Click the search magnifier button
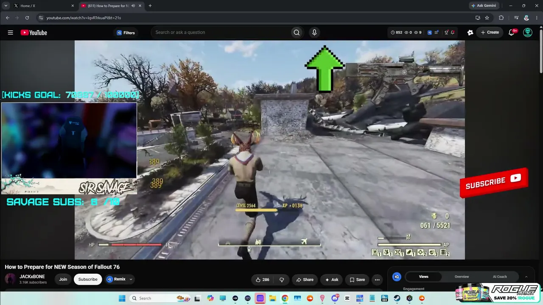Screen dimensions: 543x305 [x=297, y=32]
